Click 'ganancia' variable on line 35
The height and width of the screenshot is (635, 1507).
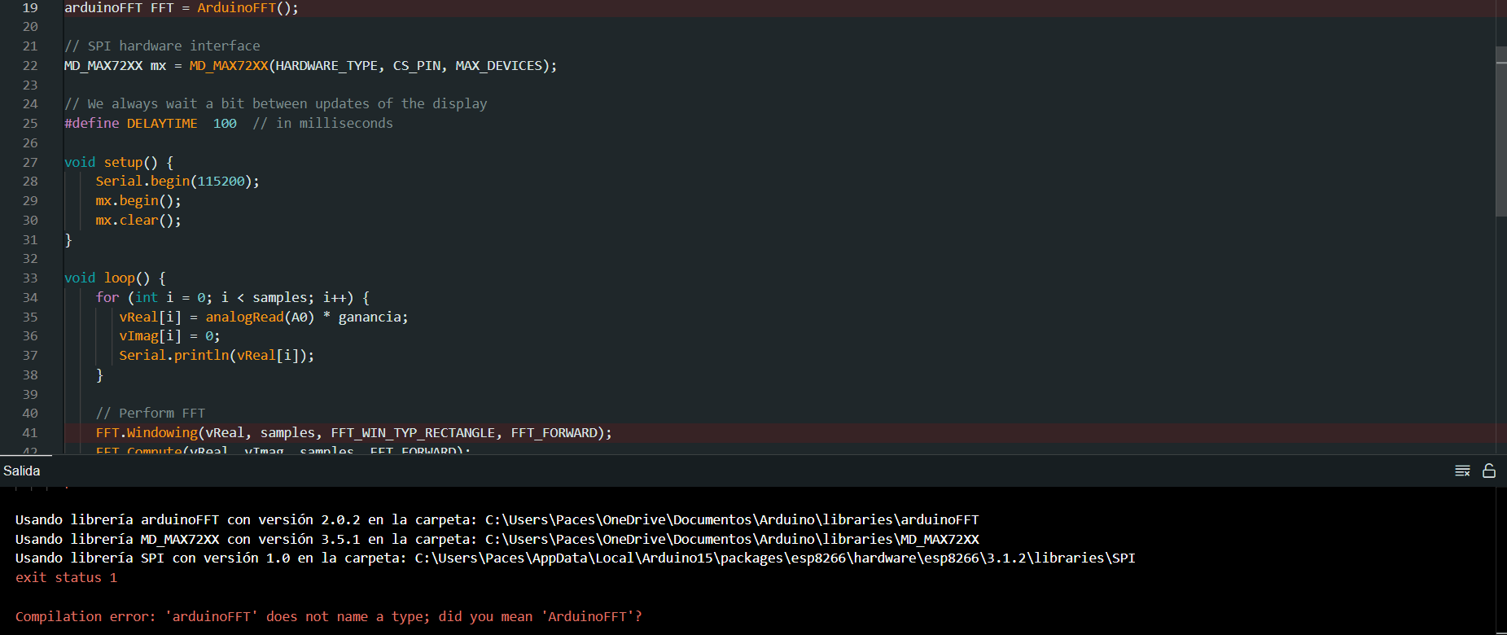click(370, 317)
